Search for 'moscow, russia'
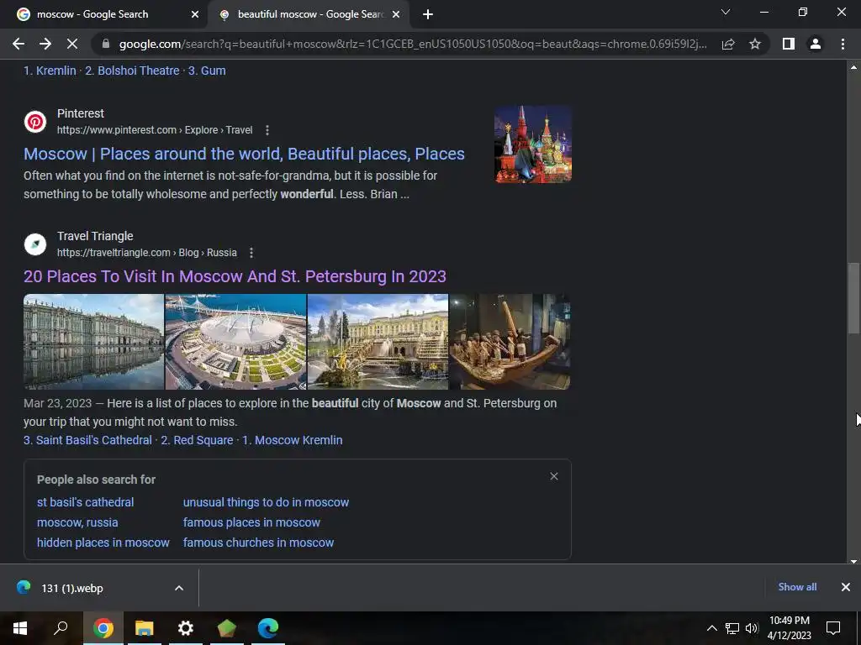 coord(77,522)
